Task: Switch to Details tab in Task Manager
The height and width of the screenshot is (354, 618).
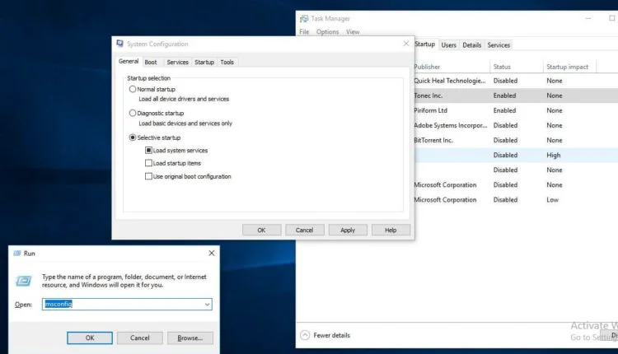Action: [x=472, y=45]
